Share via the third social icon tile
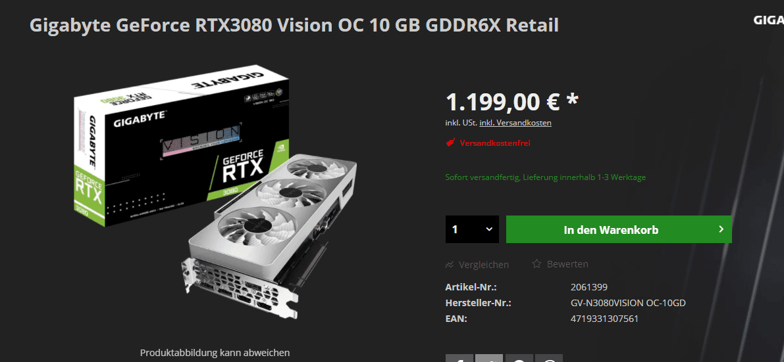 pyautogui.click(x=519, y=358)
